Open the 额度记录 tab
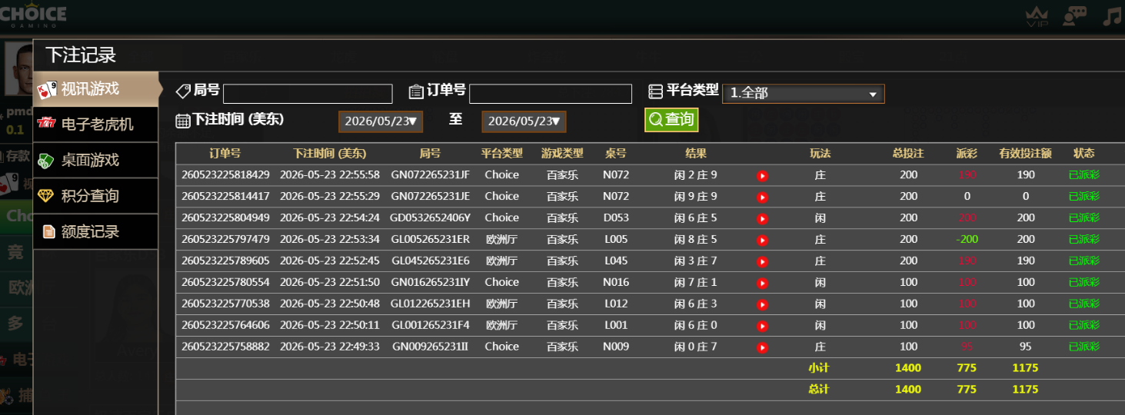The width and height of the screenshot is (1125, 415). pos(96,231)
